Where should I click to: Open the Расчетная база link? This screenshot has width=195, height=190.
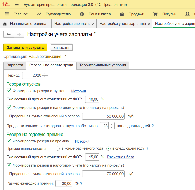click(121, 157)
